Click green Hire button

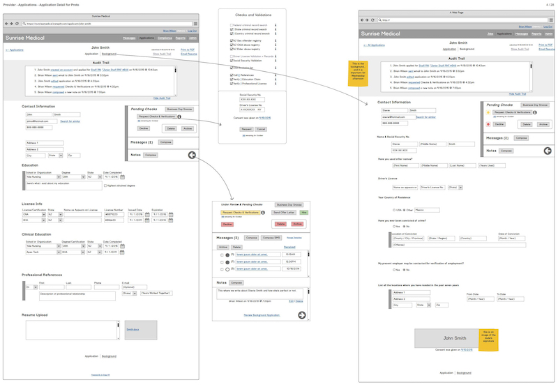304,213
